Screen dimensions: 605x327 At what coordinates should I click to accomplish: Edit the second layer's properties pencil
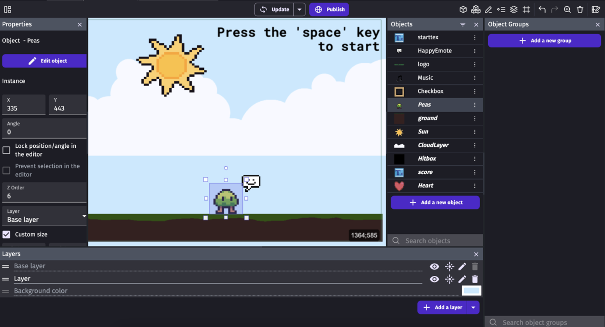click(462, 279)
